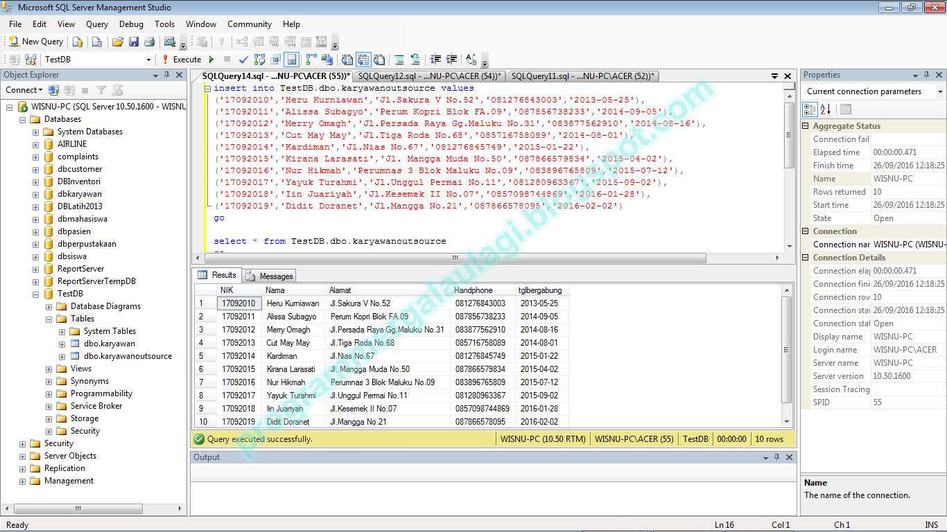The image size is (947, 532).
Task: Open a new query window with New Query
Action: pyautogui.click(x=35, y=41)
